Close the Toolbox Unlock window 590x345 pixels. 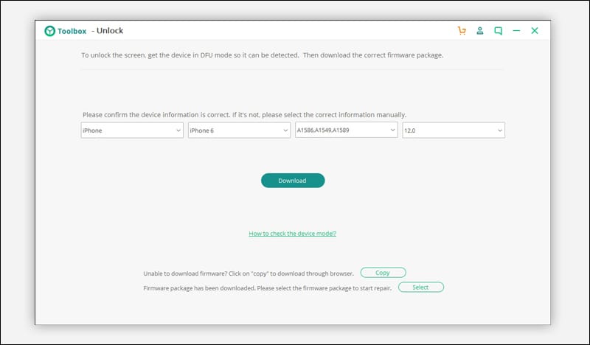(535, 31)
